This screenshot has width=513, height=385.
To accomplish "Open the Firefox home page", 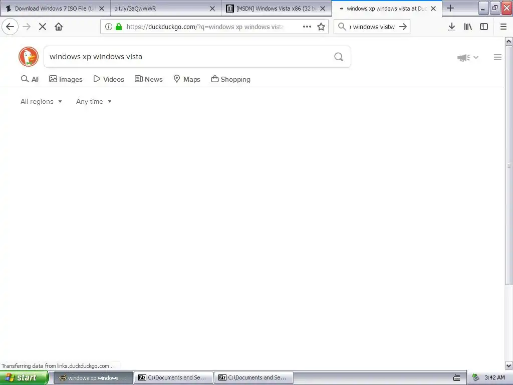I will 59,27.
